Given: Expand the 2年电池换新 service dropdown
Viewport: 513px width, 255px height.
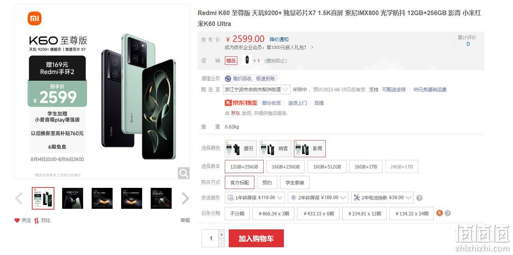Looking at the screenshot, I should coord(382,198).
